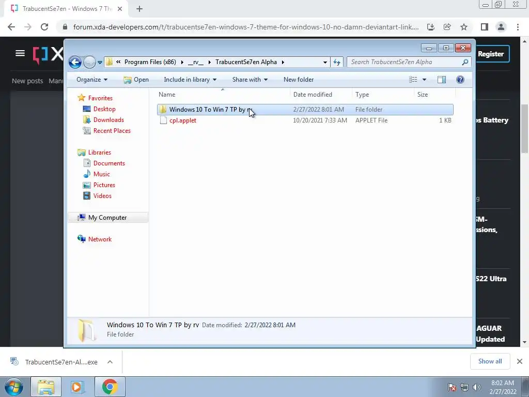Open a new Chrome tab
The height and width of the screenshot is (397, 529).
139,9
